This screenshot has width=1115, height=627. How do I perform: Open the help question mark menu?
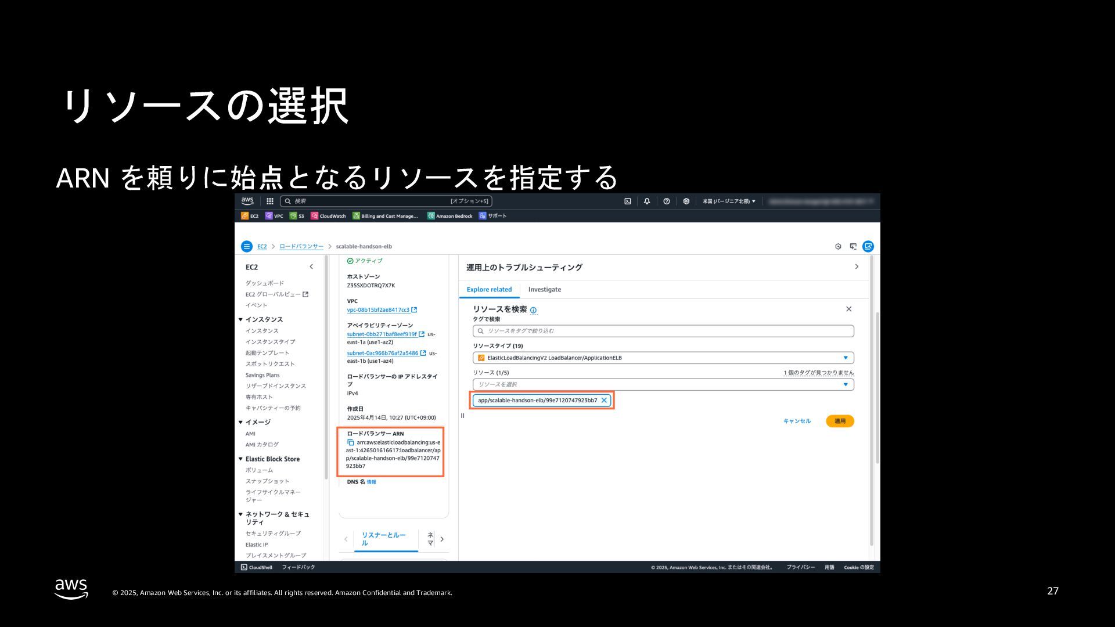coord(667,201)
